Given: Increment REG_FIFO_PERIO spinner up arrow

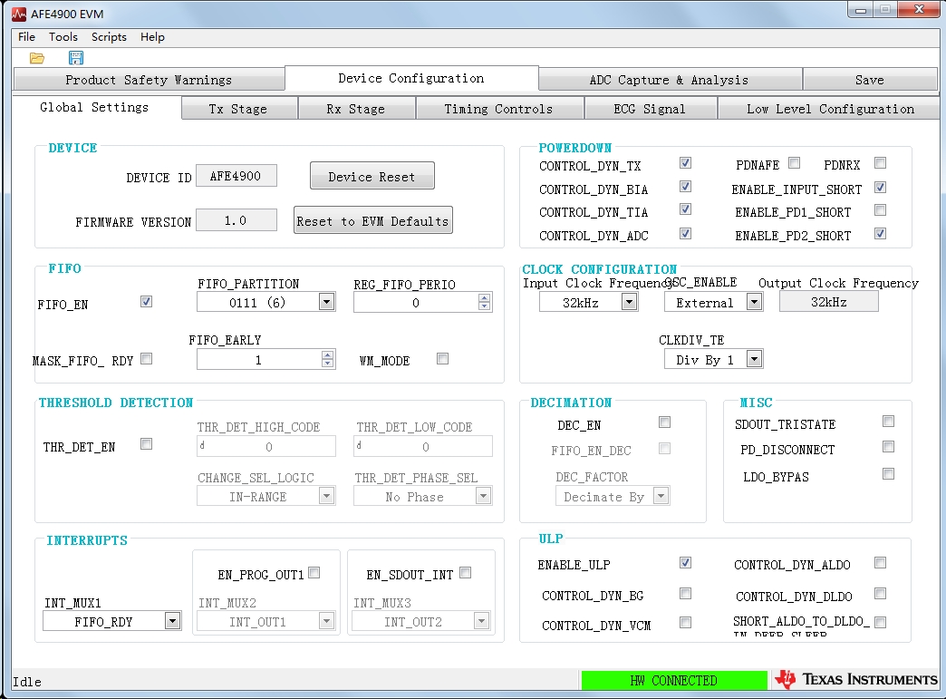Looking at the screenshot, I should coord(485,297).
